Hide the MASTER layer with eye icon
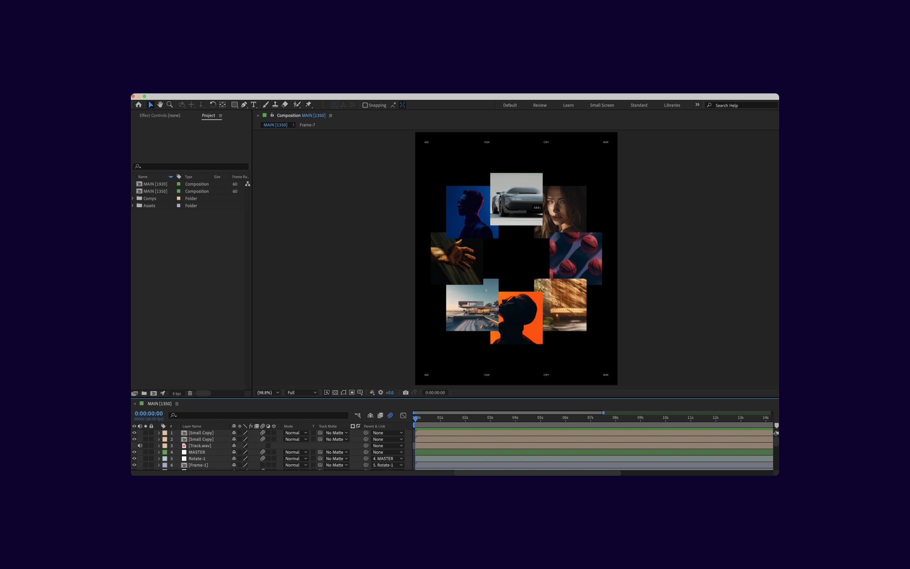 tap(134, 452)
